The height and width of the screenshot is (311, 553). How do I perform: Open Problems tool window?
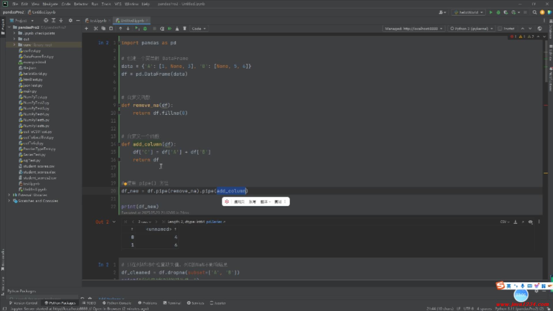[x=147, y=303]
